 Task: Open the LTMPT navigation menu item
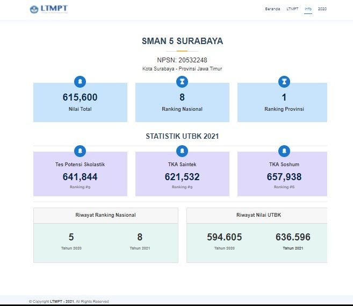[x=292, y=9]
